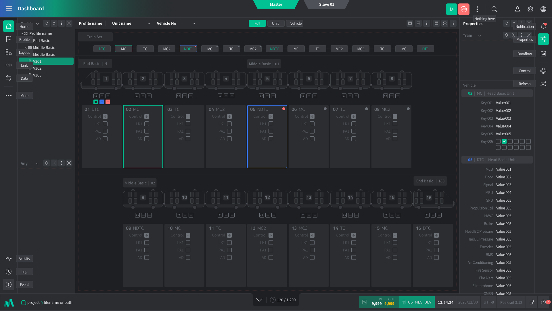Click the Refresh shuffle icon
The height and width of the screenshot is (311, 552).
pos(543,84)
